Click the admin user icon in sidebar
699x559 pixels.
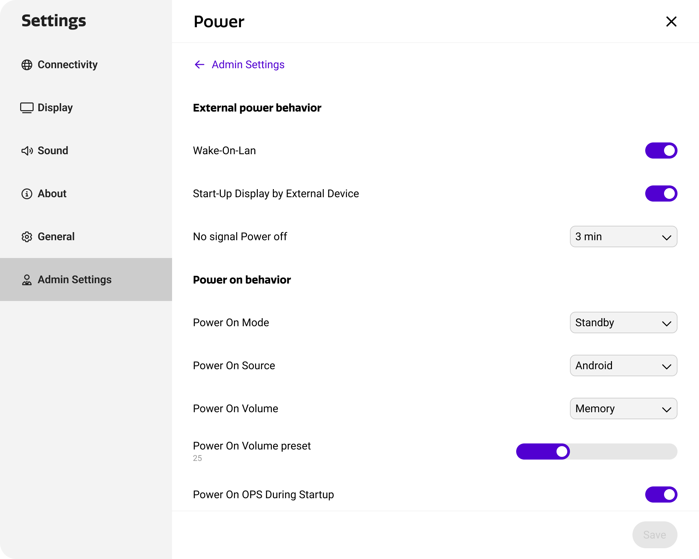point(27,280)
